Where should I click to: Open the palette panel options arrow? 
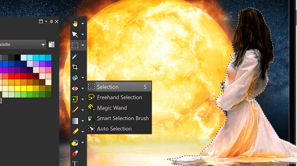(46, 22)
